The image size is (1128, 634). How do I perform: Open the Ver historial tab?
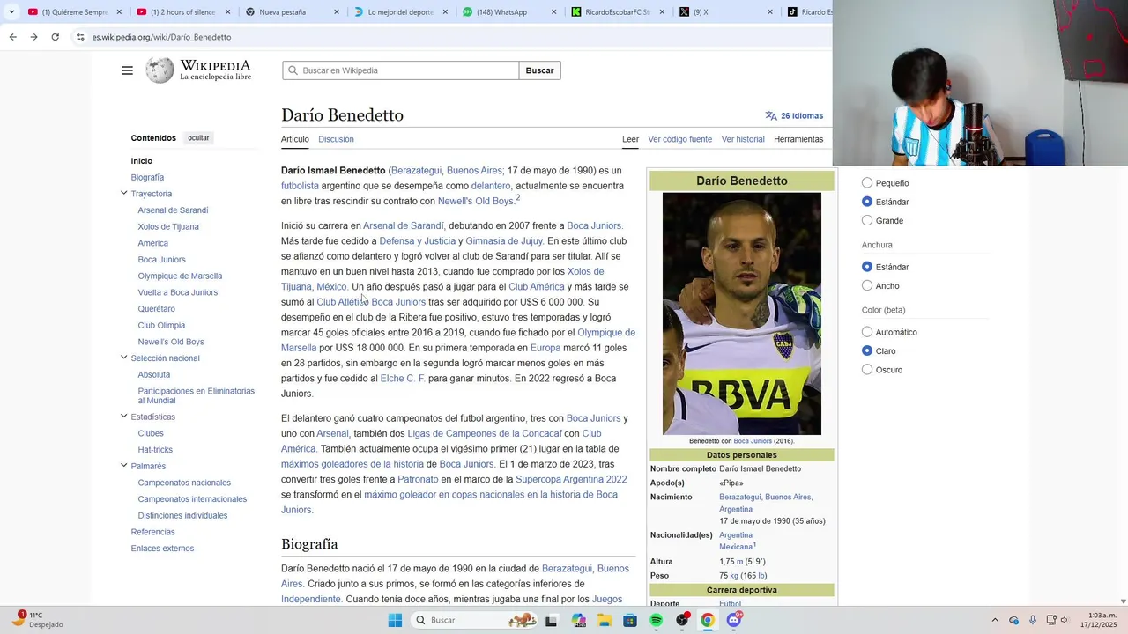point(743,139)
